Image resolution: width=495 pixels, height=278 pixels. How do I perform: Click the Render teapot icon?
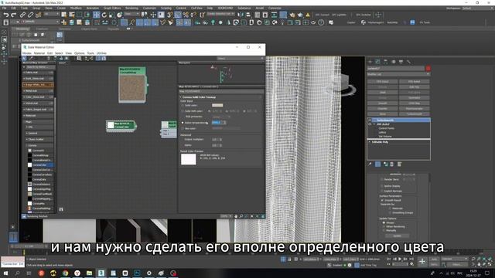click(x=300, y=15)
